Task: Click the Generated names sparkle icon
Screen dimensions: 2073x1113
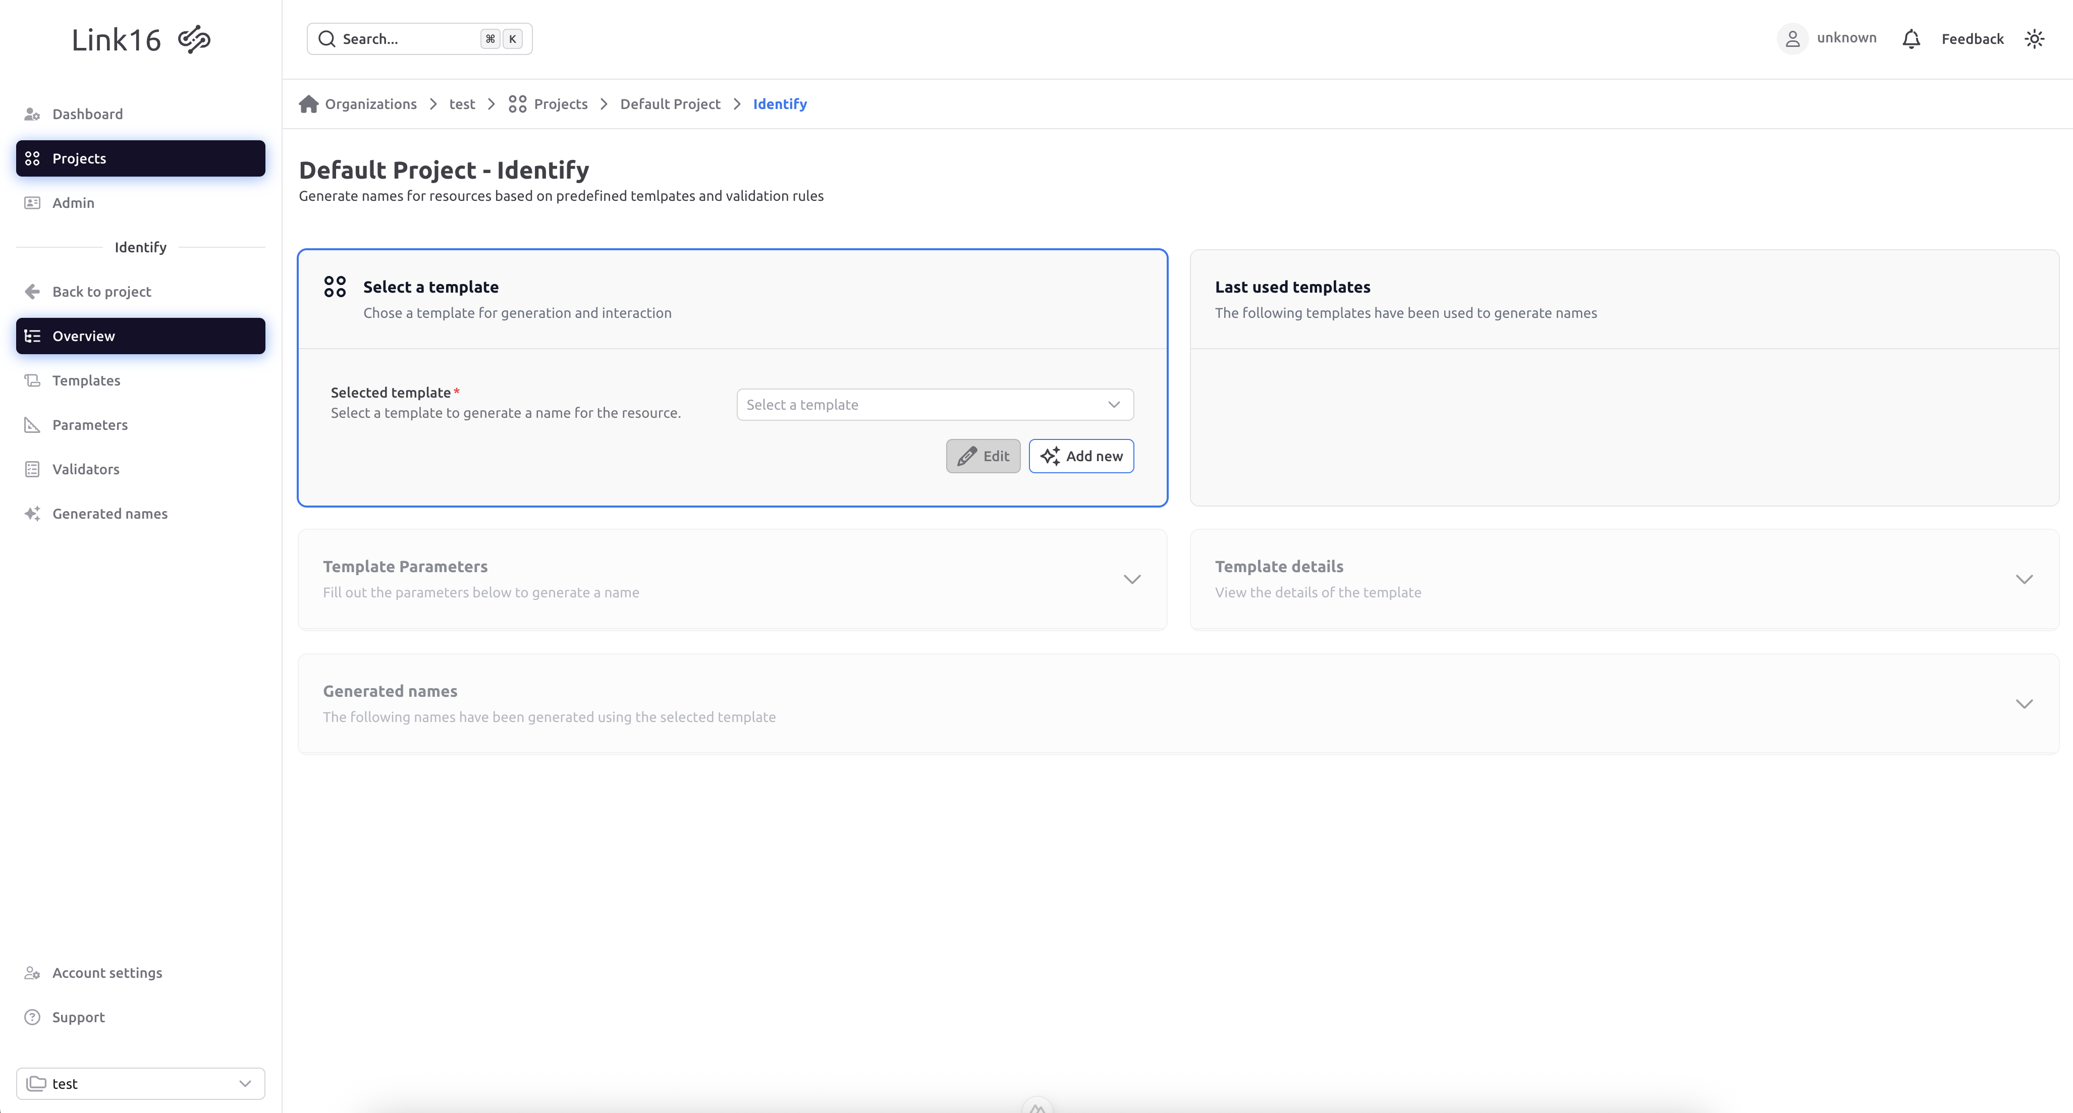Action: click(32, 513)
